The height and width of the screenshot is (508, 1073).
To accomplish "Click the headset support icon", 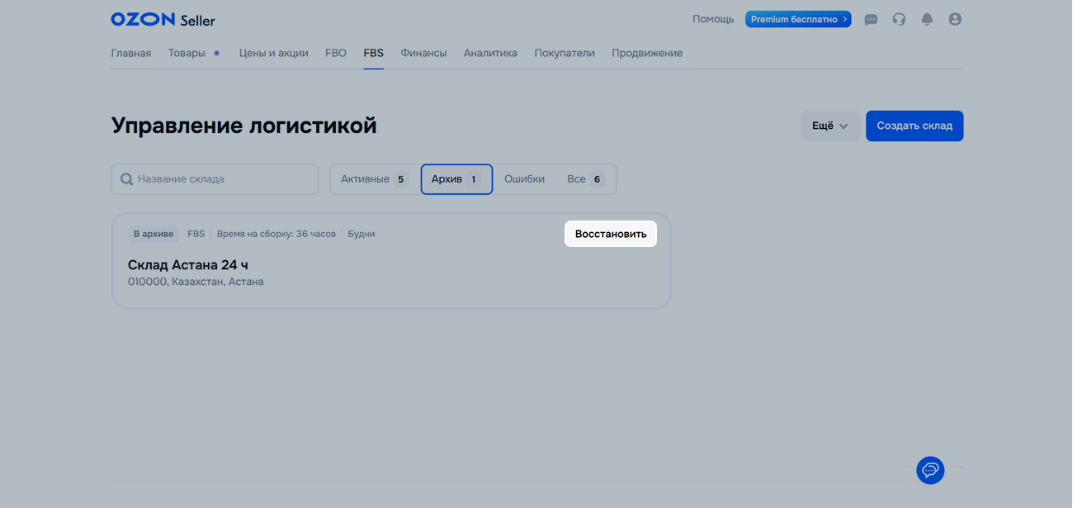I will (x=899, y=19).
